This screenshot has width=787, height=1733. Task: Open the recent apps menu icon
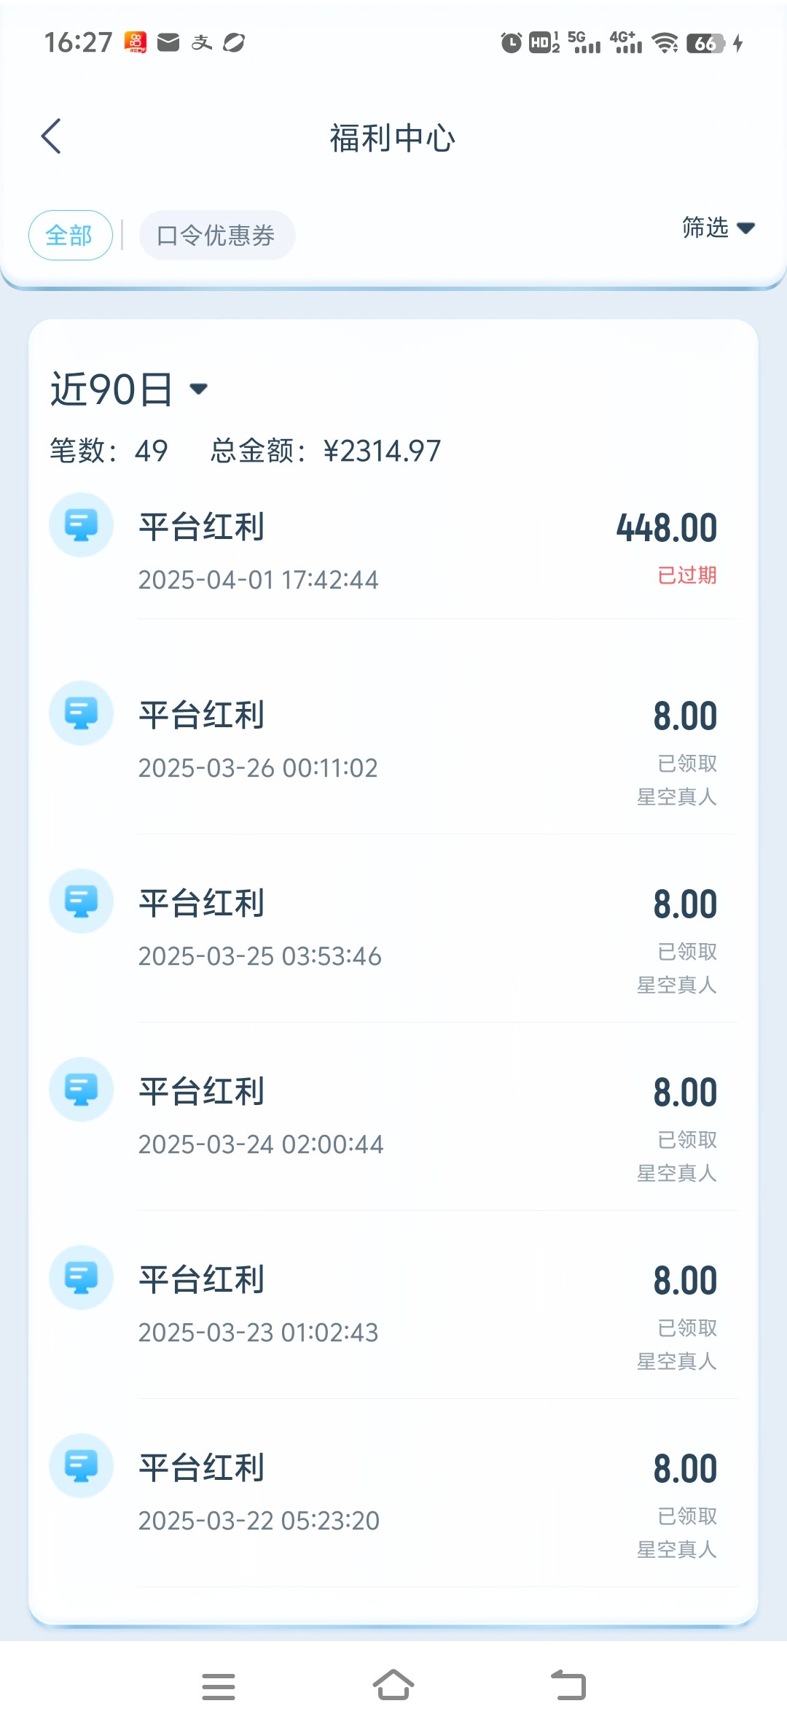coord(218,1686)
